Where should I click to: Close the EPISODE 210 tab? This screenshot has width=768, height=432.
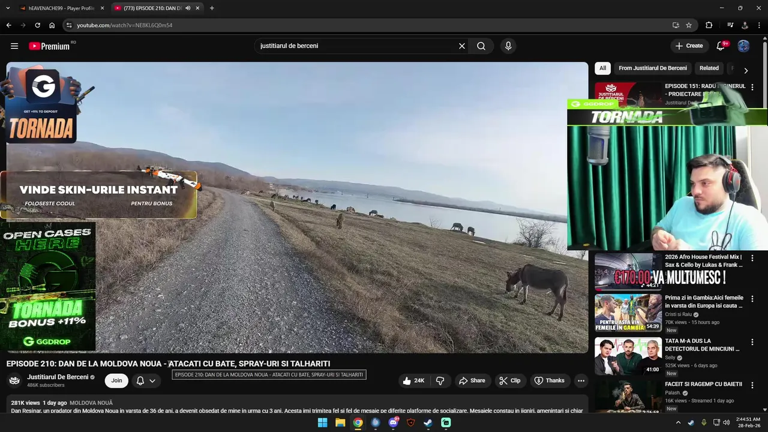click(197, 8)
